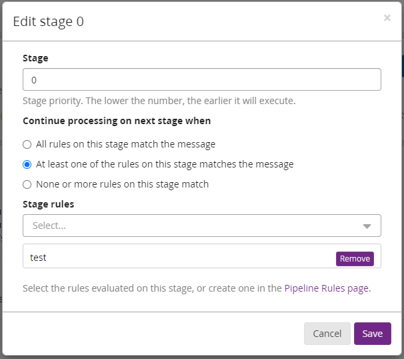Cancel editing the stage
Viewport: 404px width, 359px height.
point(327,334)
